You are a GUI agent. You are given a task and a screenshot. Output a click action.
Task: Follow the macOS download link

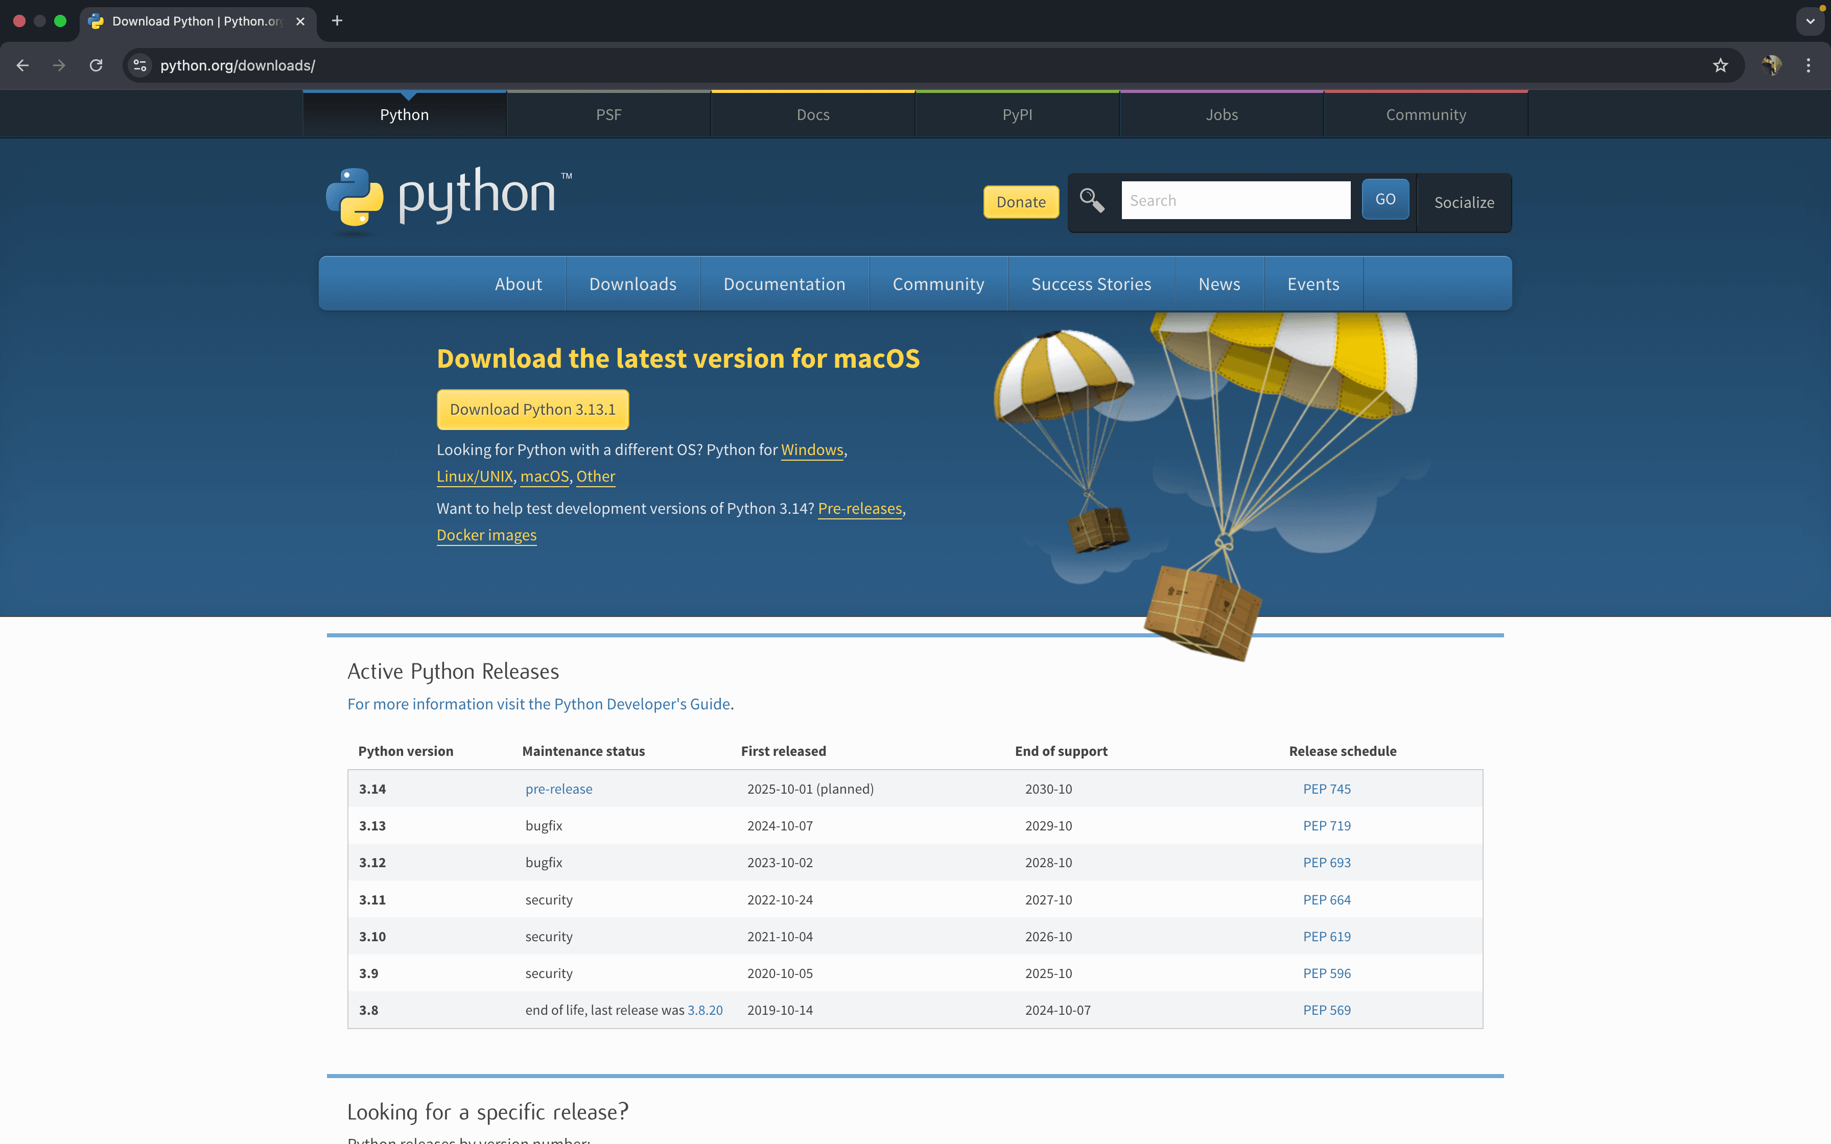click(x=544, y=476)
